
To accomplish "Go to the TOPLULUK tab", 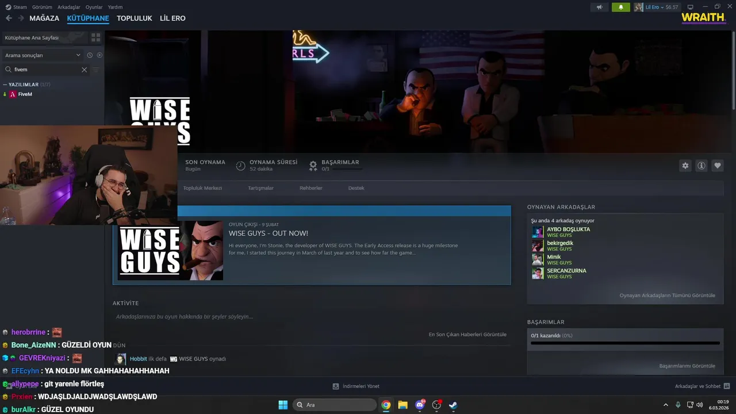I will click(x=135, y=18).
